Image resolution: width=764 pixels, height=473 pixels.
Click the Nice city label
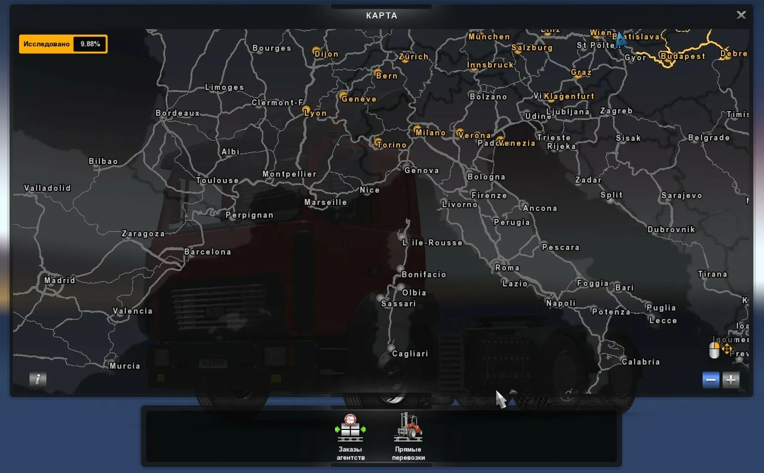click(369, 190)
